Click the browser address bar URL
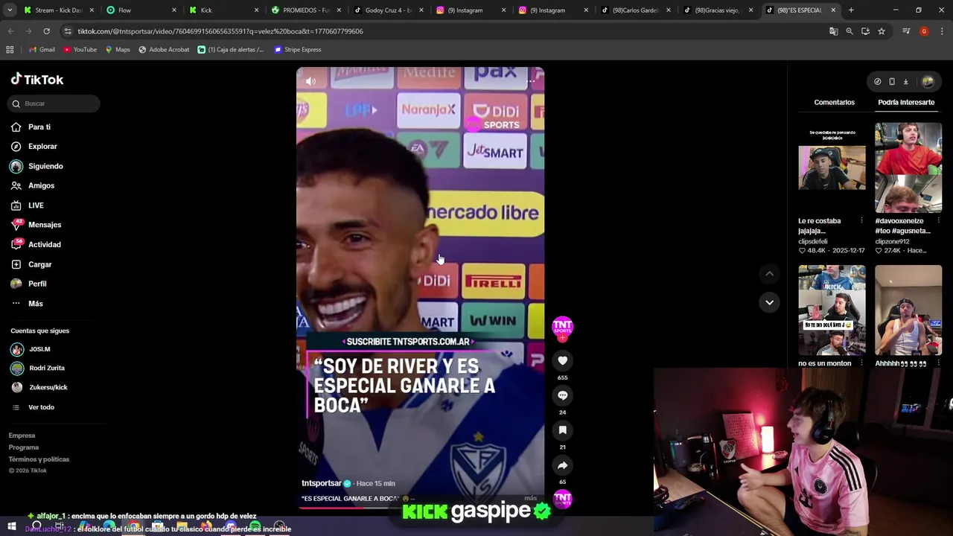 pos(220,31)
